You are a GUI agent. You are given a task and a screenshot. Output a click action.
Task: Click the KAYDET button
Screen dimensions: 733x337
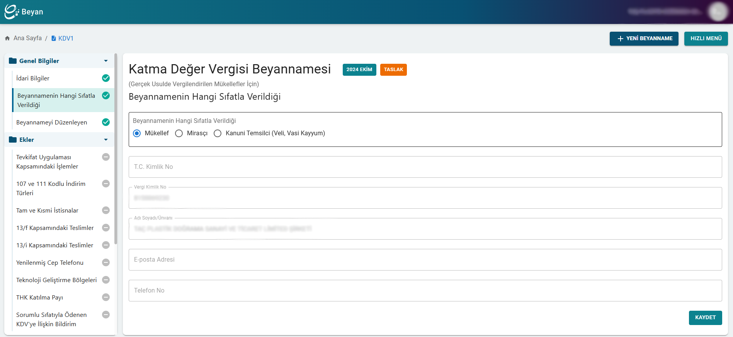[705, 318]
